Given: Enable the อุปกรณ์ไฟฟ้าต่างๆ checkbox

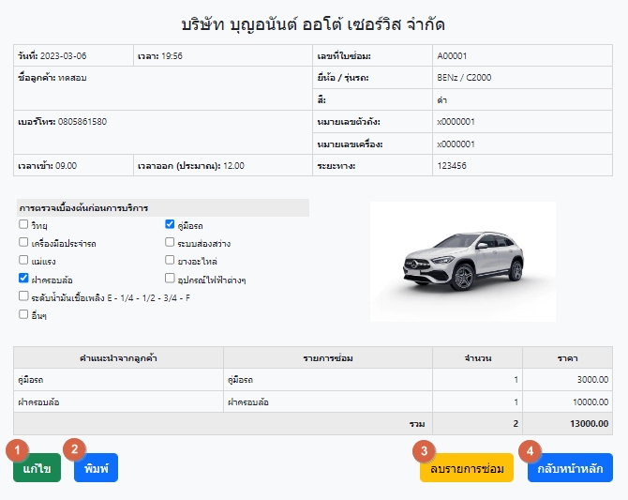Looking at the screenshot, I should 170,279.
